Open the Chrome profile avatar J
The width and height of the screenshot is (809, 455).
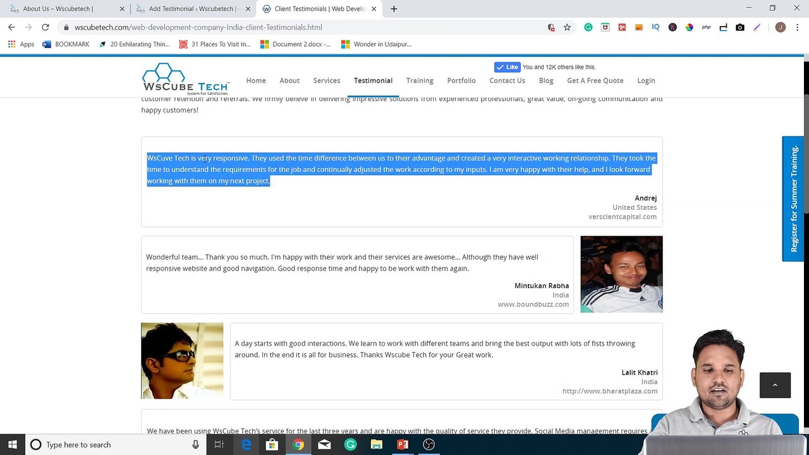point(781,27)
